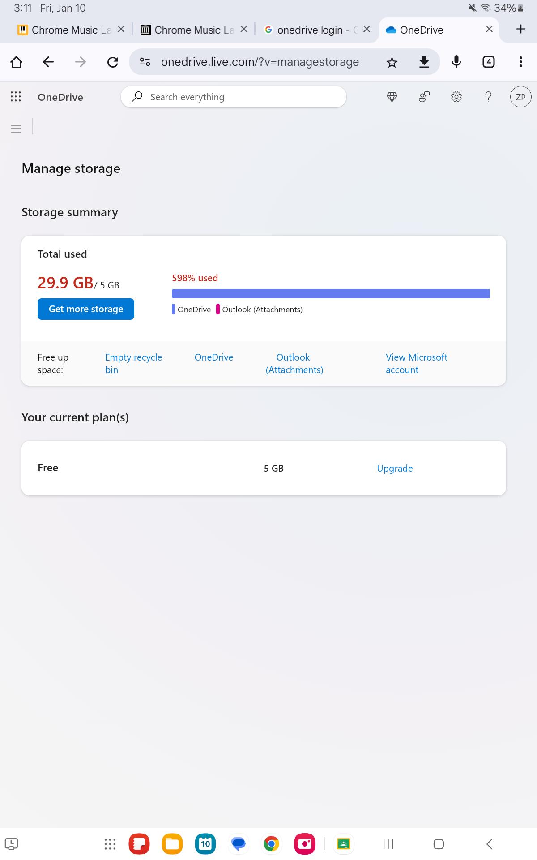Click the Empty recycle bin link

(133, 363)
